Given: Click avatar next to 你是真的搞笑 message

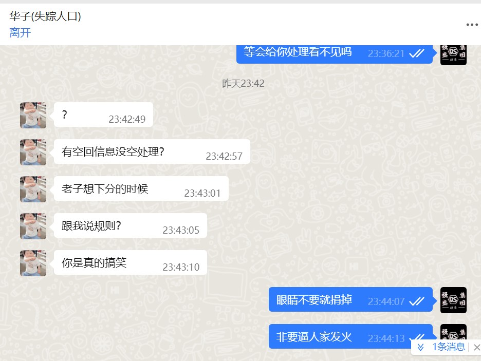Looking at the screenshot, I should tap(33, 263).
